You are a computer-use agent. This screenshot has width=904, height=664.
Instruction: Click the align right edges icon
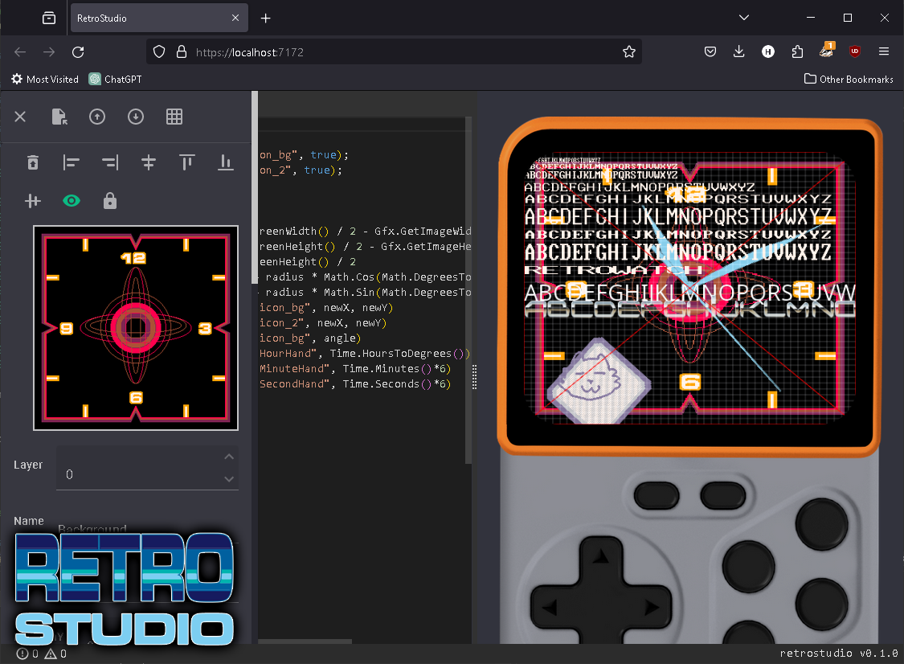(x=110, y=162)
